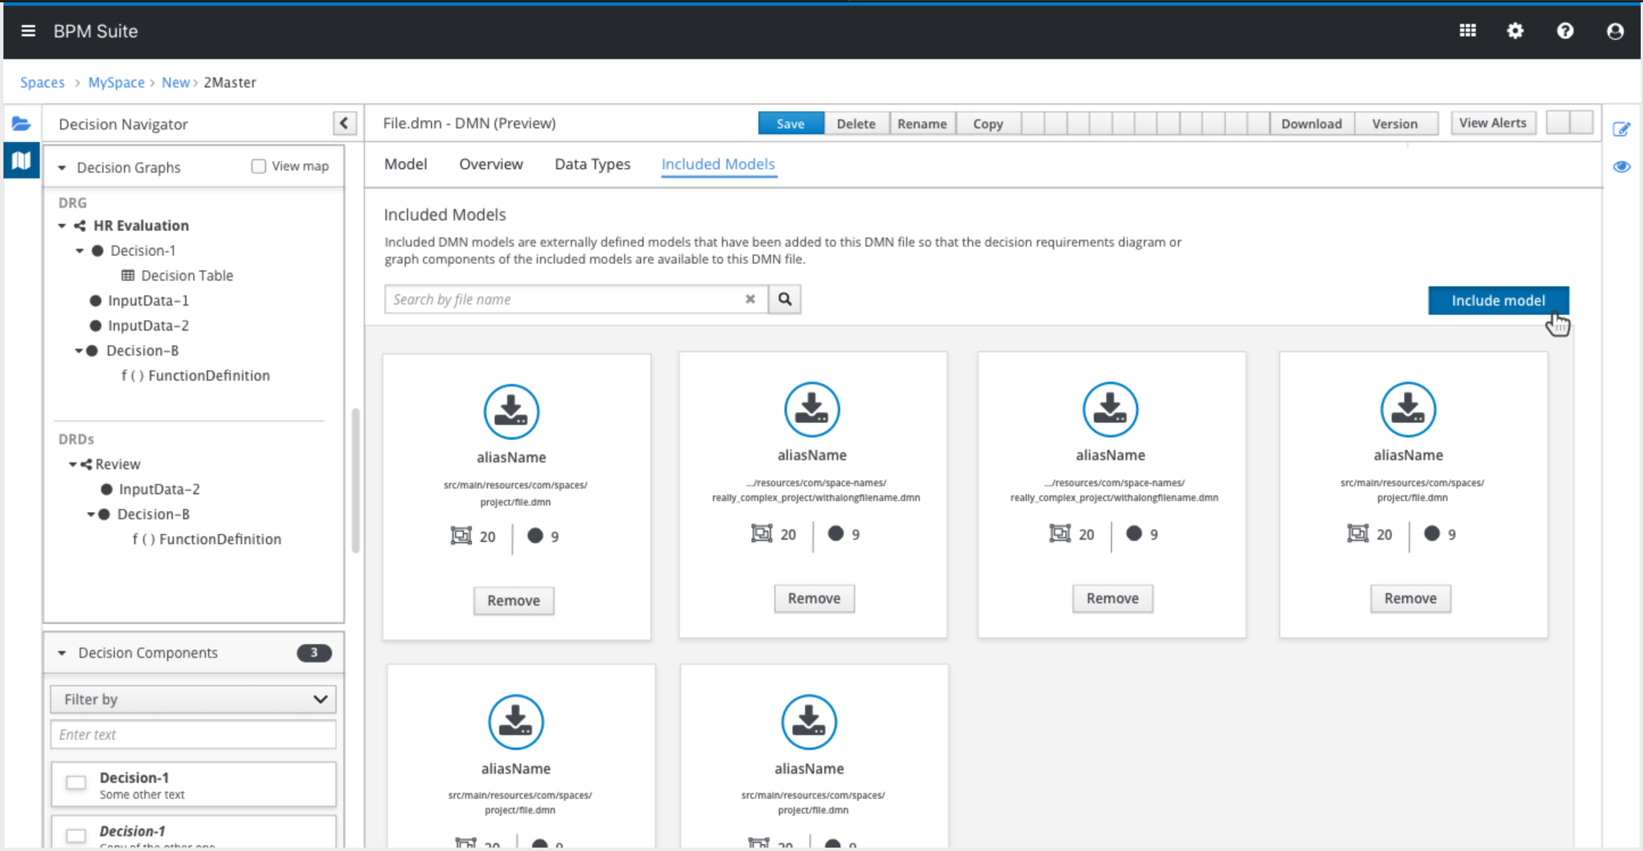Open the hamburger navigation menu
This screenshot has width=1643, height=851.
pyautogui.click(x=28, y=31)
